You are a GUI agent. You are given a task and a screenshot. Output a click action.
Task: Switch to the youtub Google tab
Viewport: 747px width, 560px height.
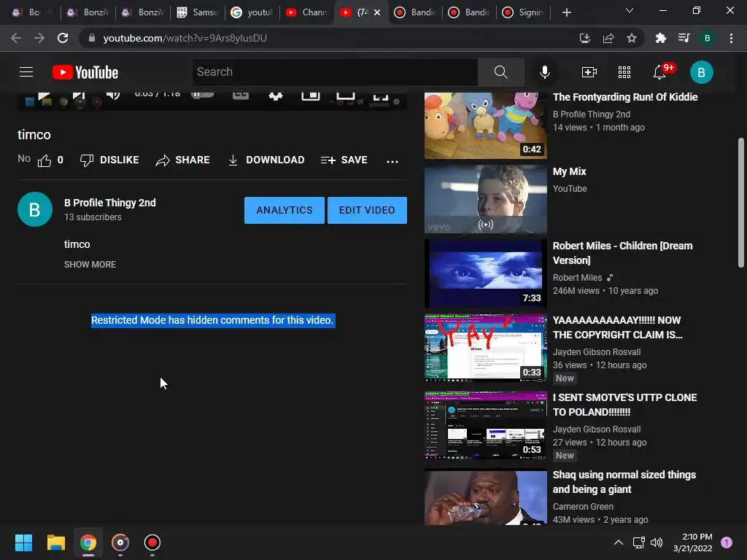pyautogui.click(x=252, y=12)
